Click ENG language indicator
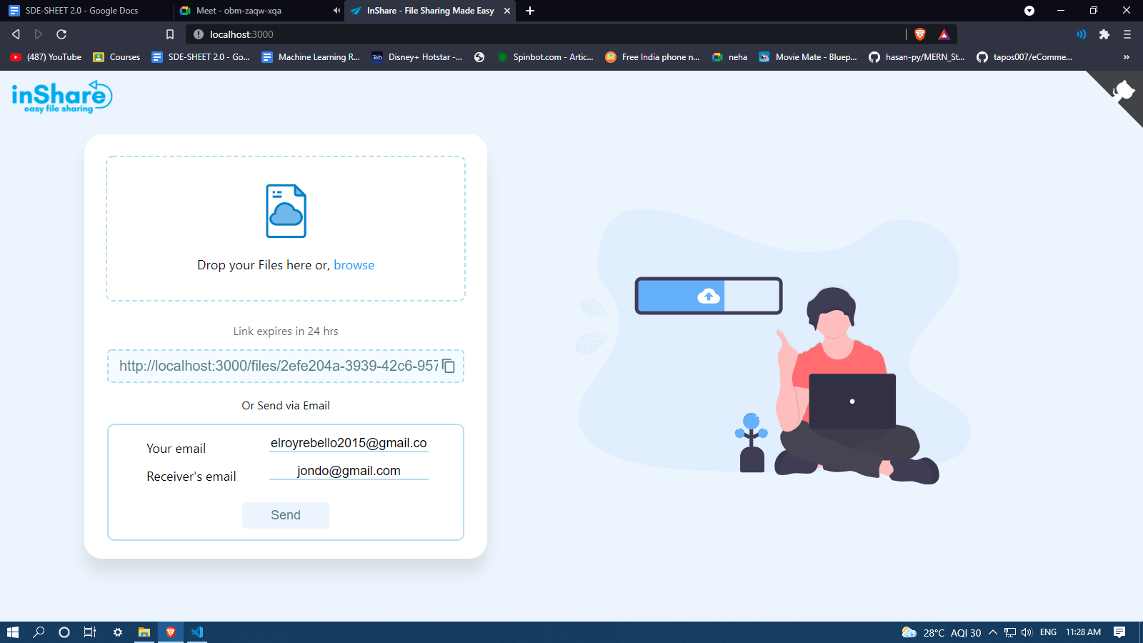 pos(1048,632)
